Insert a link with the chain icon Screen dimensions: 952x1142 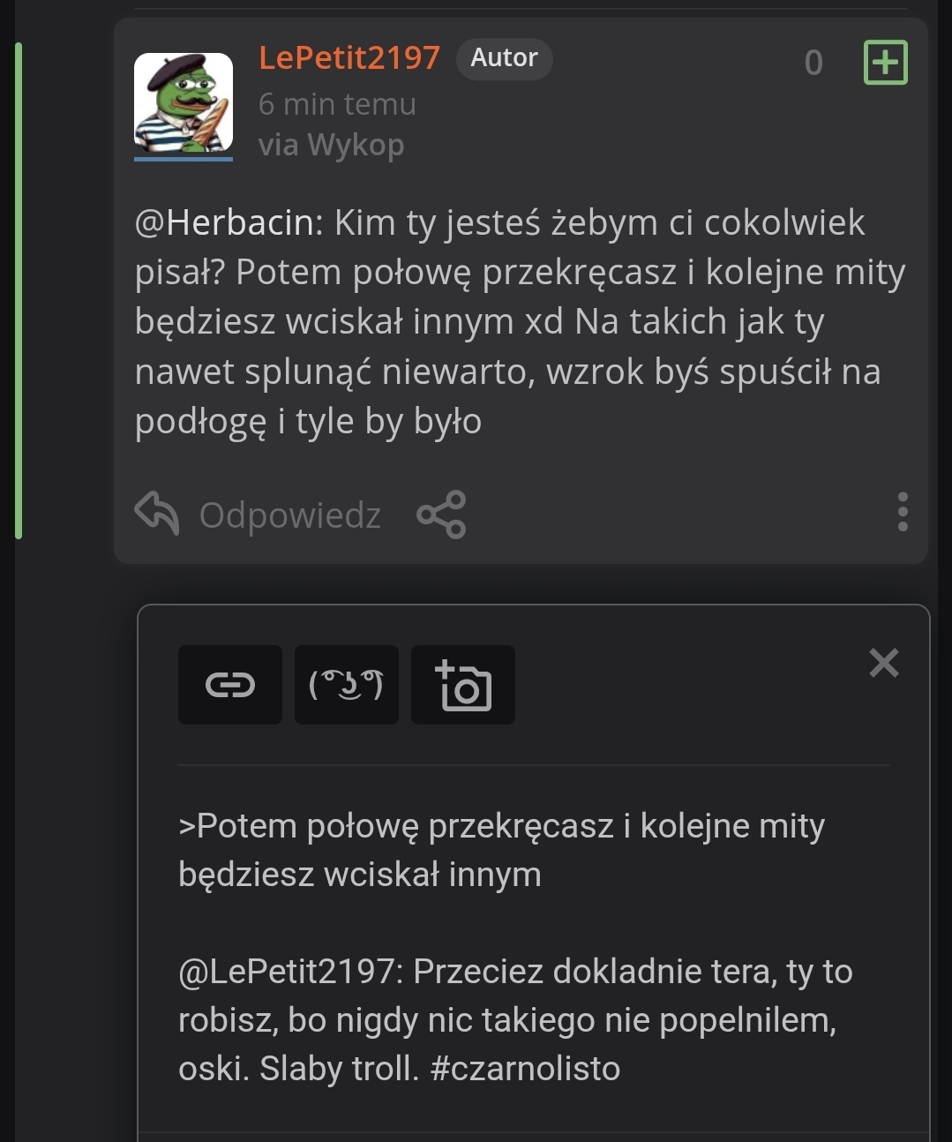click(x=230, y=685)
